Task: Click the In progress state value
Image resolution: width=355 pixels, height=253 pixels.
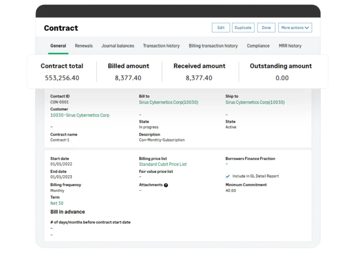Action: (149, 127)
